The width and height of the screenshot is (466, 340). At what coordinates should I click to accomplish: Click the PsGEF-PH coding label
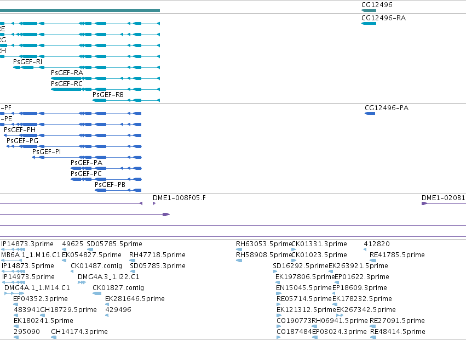pyautogui.click(x=20, y=130)
